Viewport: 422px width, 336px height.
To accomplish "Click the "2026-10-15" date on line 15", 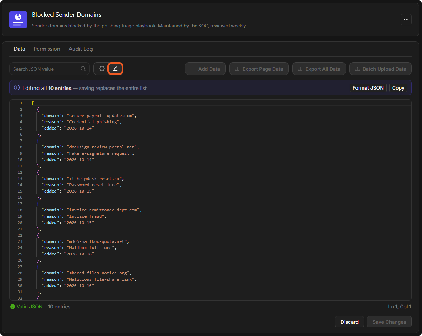I will (79, 191).
